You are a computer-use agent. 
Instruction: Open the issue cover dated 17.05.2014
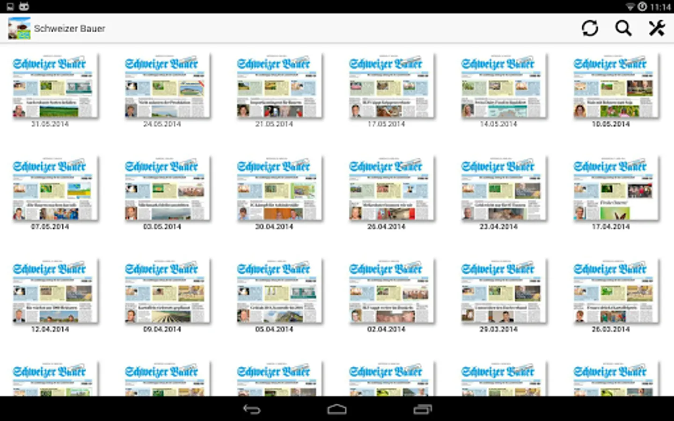[391, 85]
